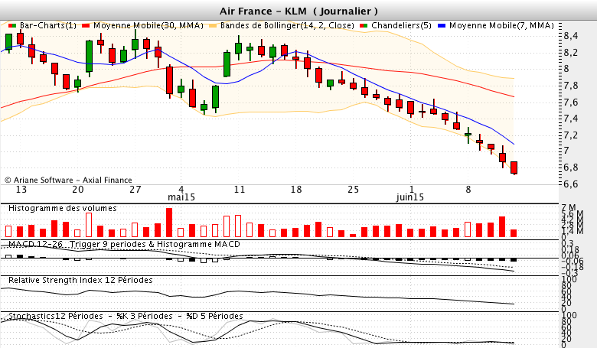The image size is (597, 348).
Task: Click the date label 11 on the time axis
Action: tap(239, 190)
